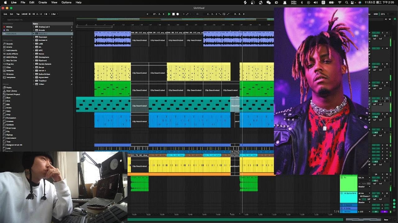
Task: Expand the Omnisphere plug-in entry
Action: pyautogui.click(x=34, y=57)
